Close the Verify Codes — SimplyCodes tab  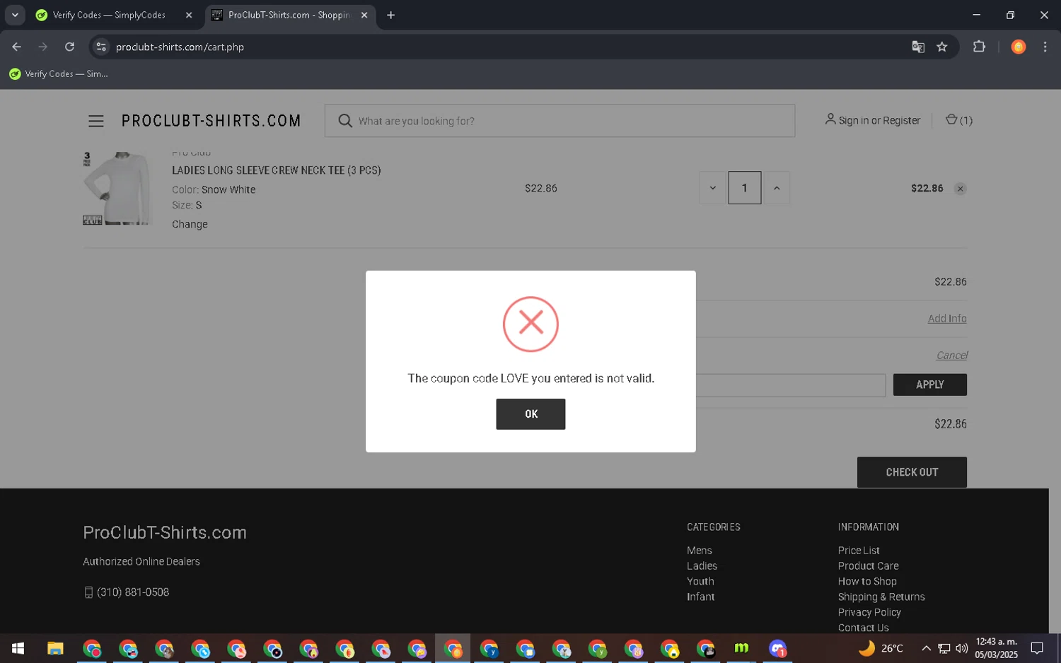189,15
